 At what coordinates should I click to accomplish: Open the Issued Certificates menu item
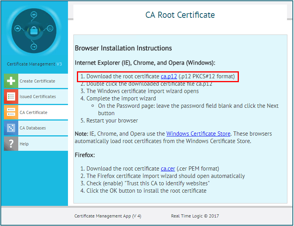[x=36, y=97]
